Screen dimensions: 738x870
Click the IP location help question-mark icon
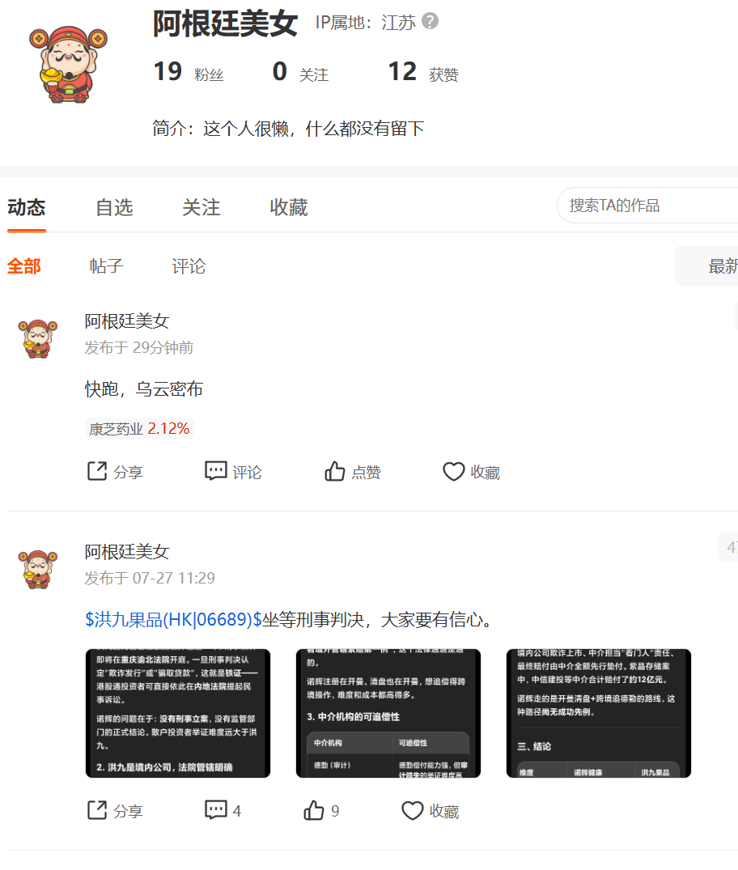pyautogui.click(x=430, y=22)
